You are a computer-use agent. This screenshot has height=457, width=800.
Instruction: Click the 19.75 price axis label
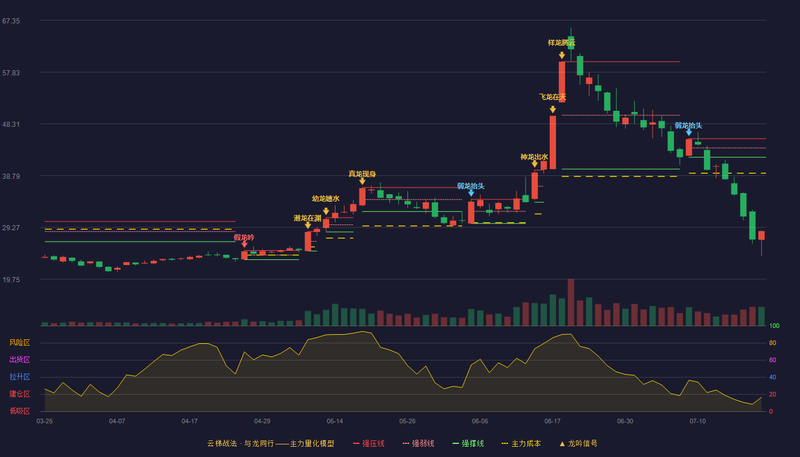point(11,280)
